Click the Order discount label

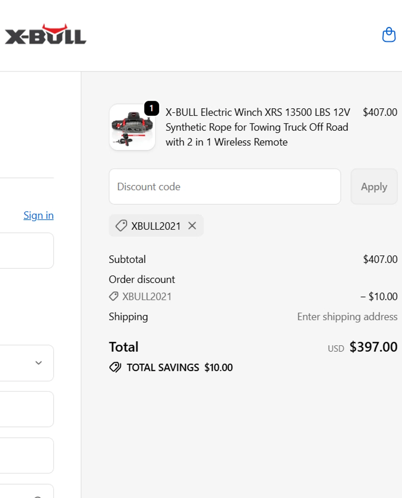tap(142, 280)
